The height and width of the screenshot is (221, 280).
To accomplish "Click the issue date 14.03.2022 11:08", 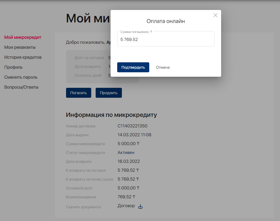I will pyautogui.click(x=134, y=135).
